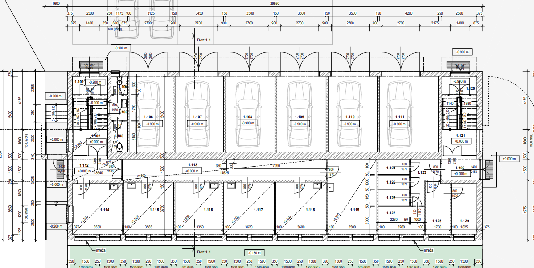Select room label 1.107
The image size is (534, 268).
tap(197, 117)
